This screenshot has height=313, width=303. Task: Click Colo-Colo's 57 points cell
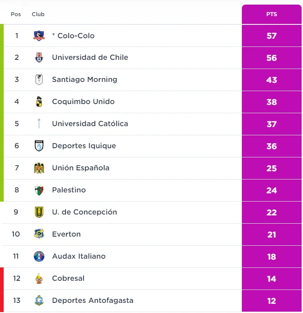[x=271, y=35]
